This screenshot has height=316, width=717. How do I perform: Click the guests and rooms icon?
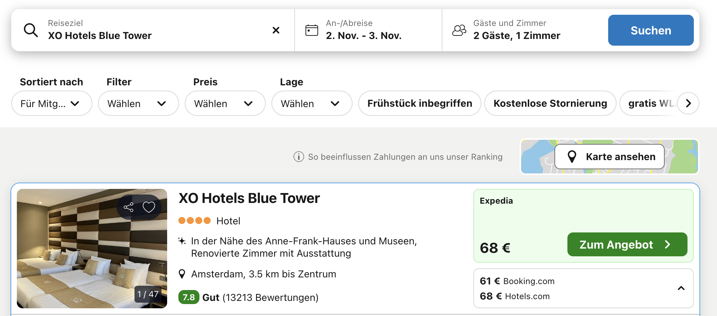point(459,30)
